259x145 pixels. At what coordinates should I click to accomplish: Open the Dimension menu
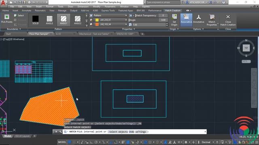[x=83, y=6]
